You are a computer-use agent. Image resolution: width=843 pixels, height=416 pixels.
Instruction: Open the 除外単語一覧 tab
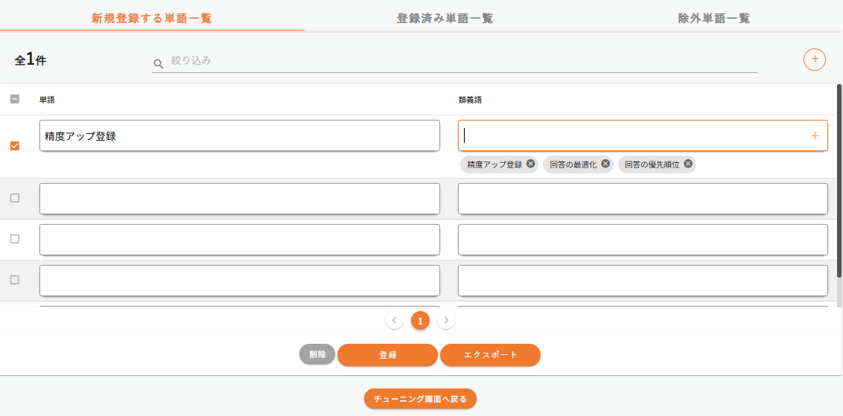[x=713, y=18]
